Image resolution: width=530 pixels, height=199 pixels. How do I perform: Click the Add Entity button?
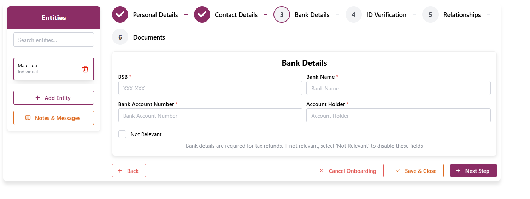(x=54, y=98)
